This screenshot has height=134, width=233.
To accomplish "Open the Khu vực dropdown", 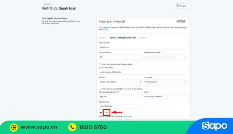I will [121, 82].
